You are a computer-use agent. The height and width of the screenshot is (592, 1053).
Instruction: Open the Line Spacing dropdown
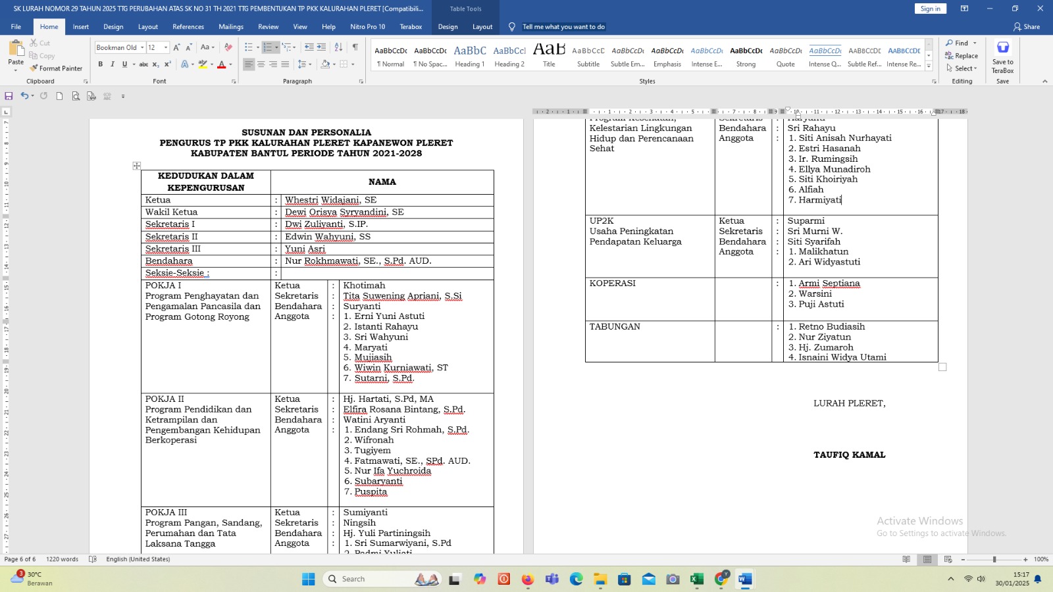click(x=304, y=64)
